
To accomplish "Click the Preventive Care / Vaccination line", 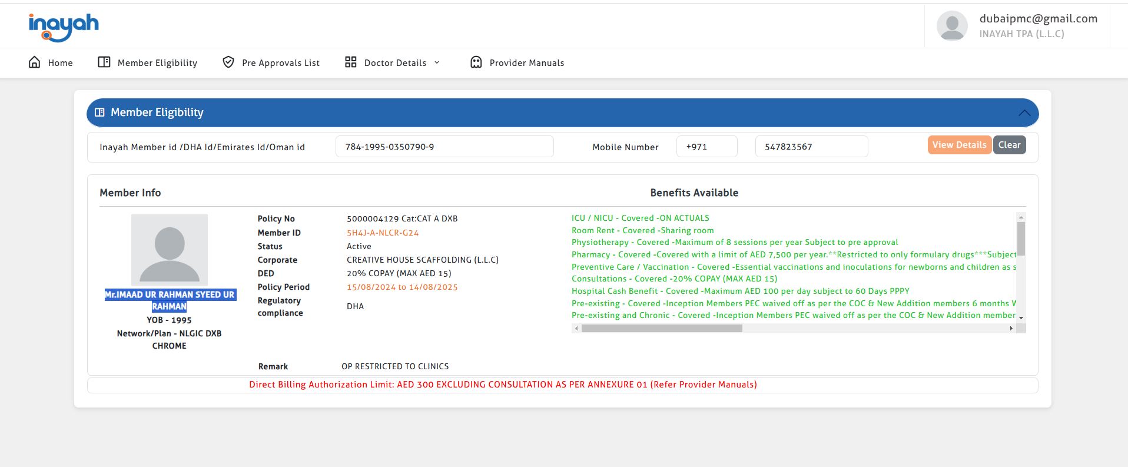I will tap(794, 267).
